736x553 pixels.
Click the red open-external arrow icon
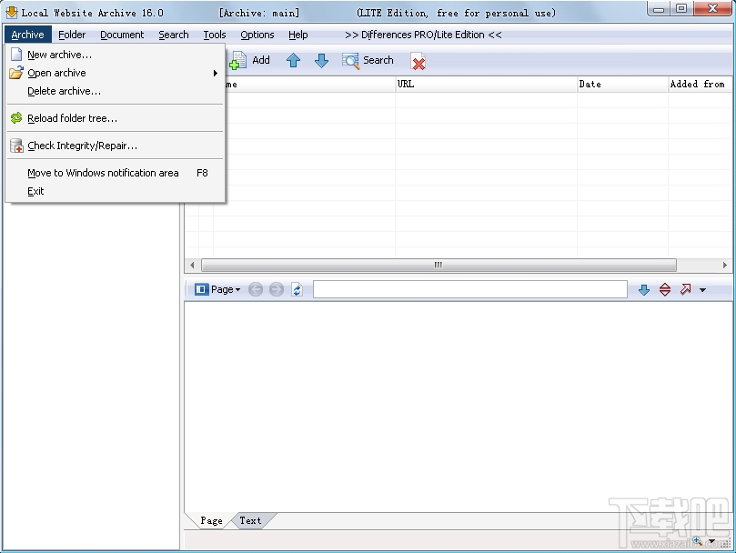tap(685, 289)
